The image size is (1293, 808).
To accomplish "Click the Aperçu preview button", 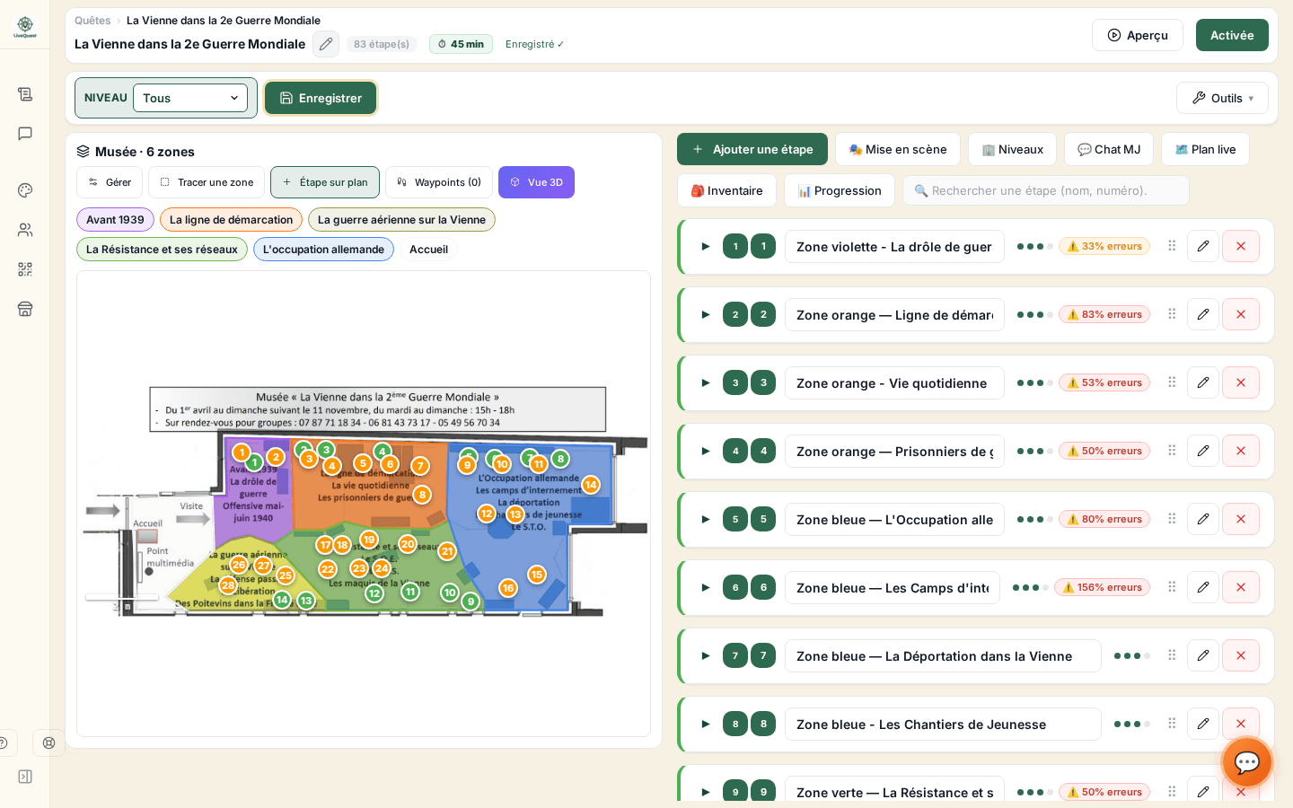I will pyautogui.click(x=1138, y=35).
